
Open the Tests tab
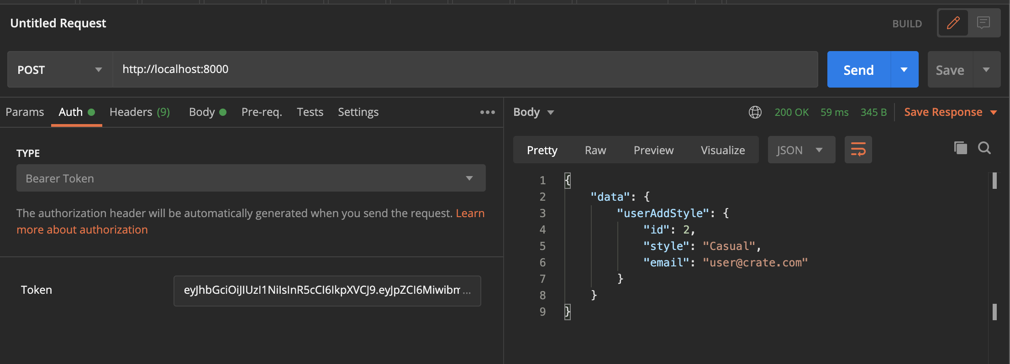(310, 112)
